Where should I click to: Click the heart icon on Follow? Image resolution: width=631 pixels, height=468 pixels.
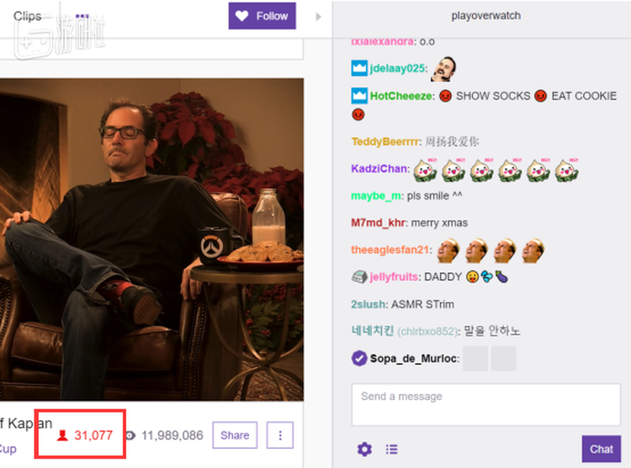click(241, 16)
